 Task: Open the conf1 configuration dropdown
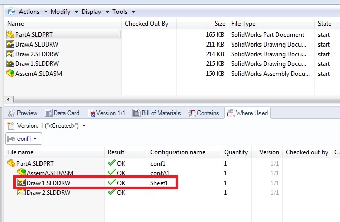[24, 139]
